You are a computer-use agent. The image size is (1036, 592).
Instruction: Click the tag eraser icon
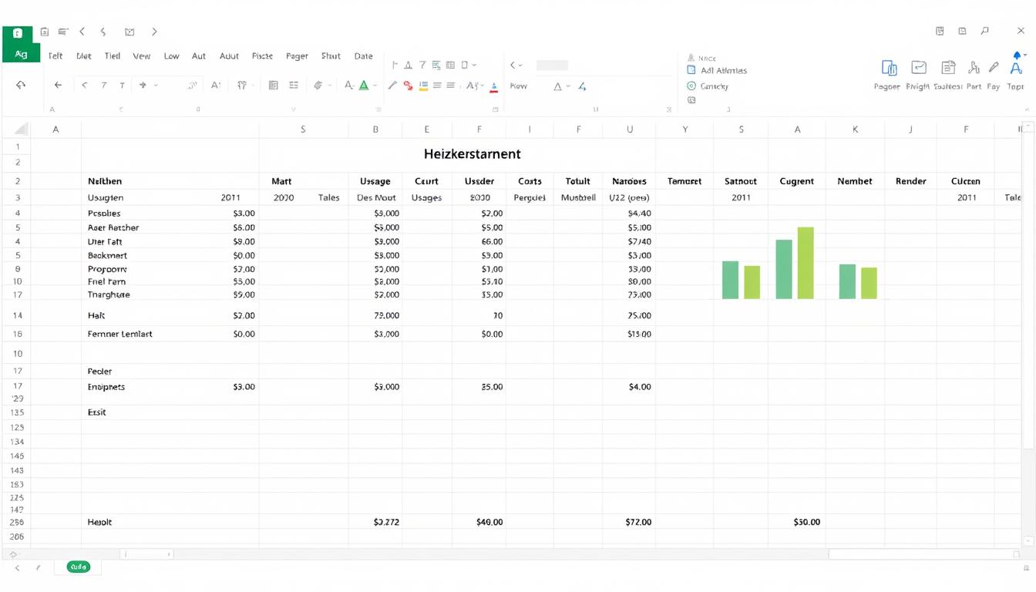(318, 86)
